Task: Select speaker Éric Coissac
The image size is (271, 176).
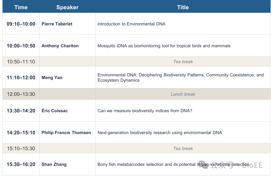Action: click(55, 111)
